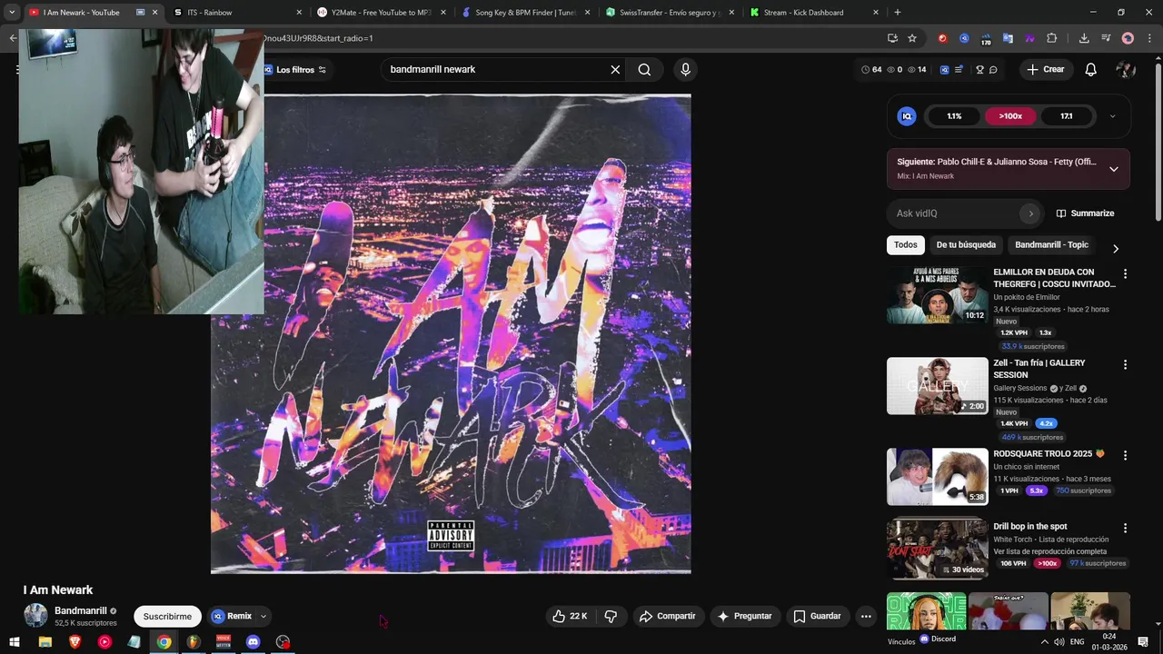This screenshot has width=1163, height=654.
Task: Open the purple 7TV extension icon
Action: pos(1029,38)
